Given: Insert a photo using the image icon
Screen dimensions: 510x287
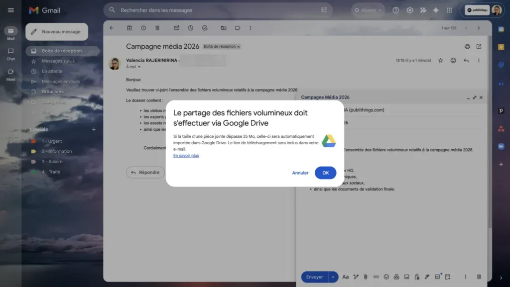Looking at the screenshot, I should (x=406, y=277).
